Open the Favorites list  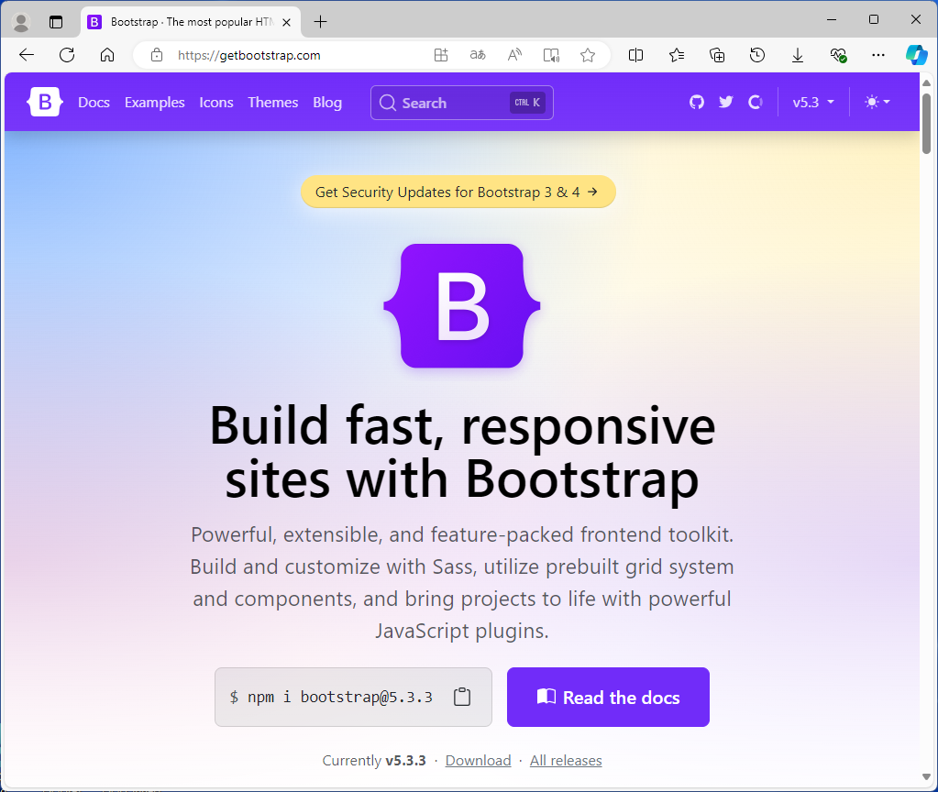(677, 55)
